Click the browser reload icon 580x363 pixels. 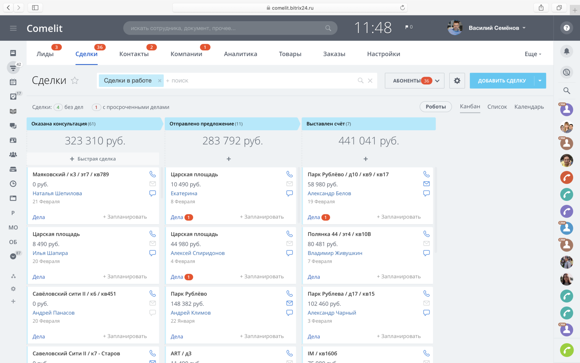pos(402,8)
